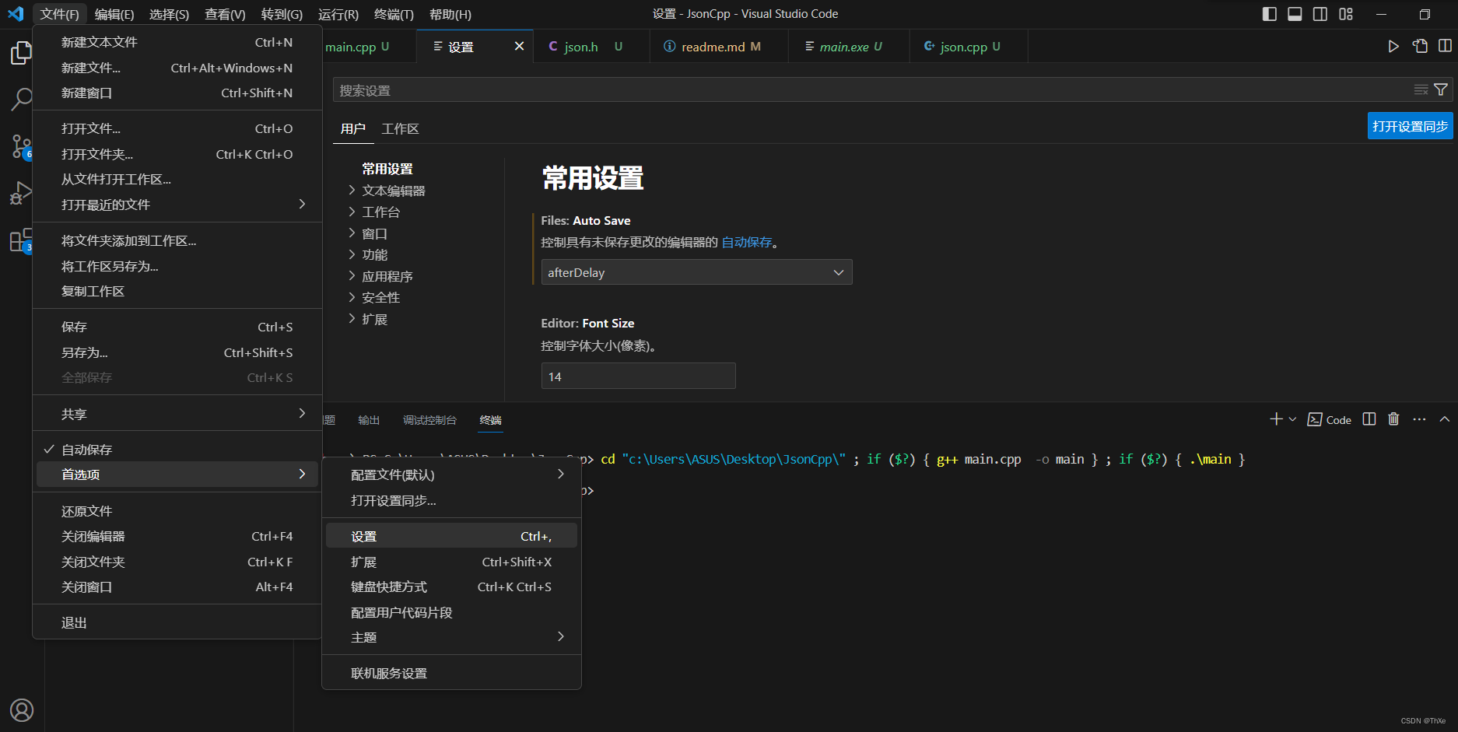Split the editor right icon
1458x732 pixels.
click(1445, 47)
